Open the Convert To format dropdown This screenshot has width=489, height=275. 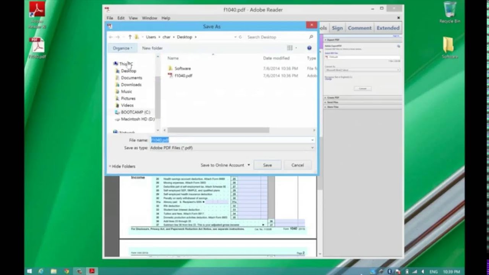pos(362,70)
